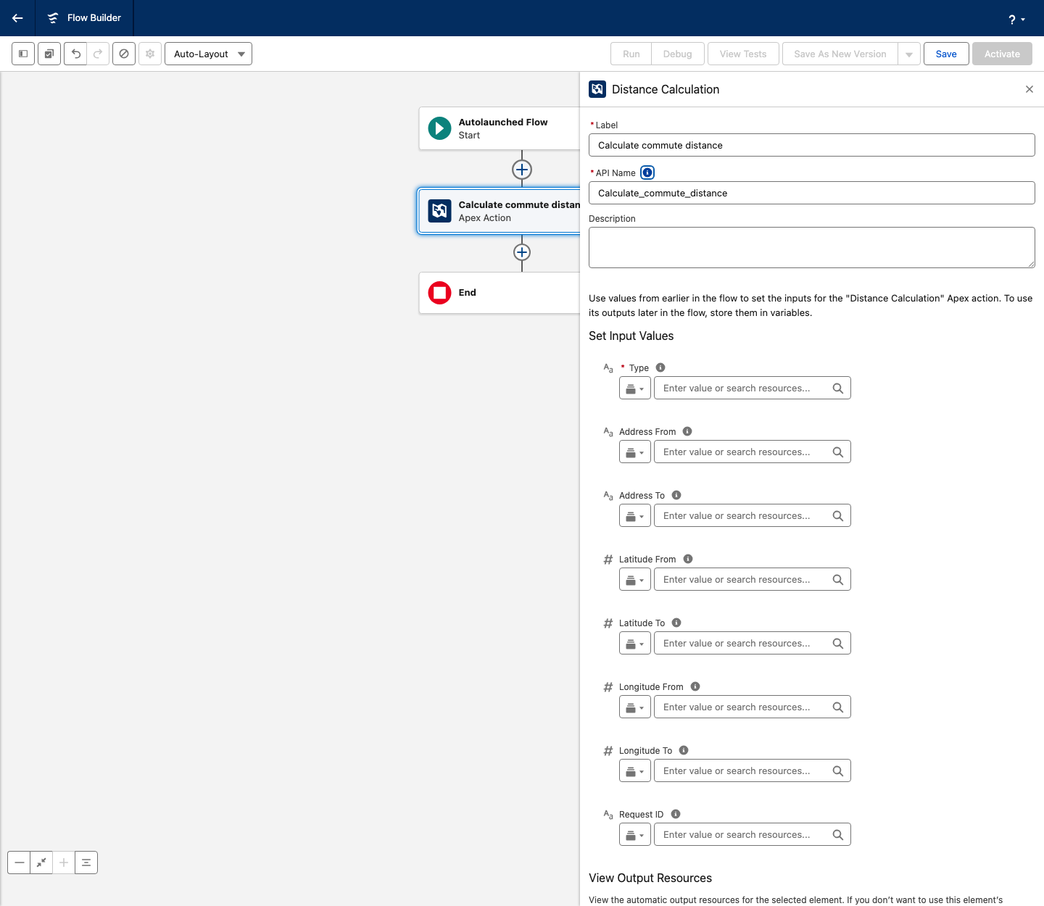Close the Distance Calculation panel
The width and height of the screenshot is (1044, 906).
coord(1029,89)
